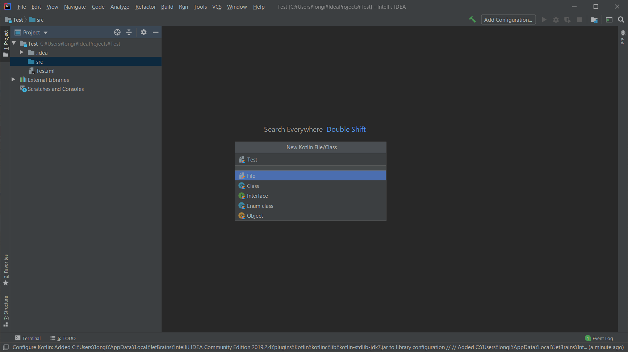Maximize the IntelliJ IDEA window

coord(596,7)
